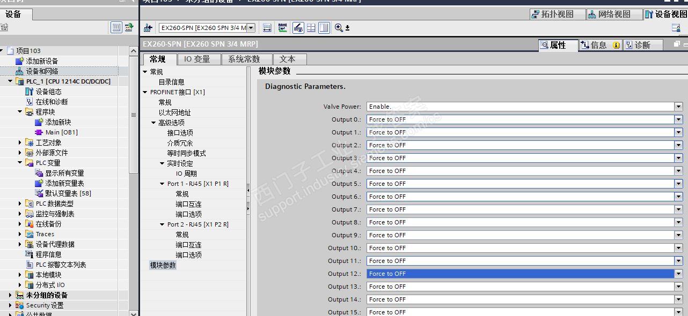This screenshot has height=316, width=688.
Task: Switch to 拓扑视图 topology view
Action: pos(557,14)
